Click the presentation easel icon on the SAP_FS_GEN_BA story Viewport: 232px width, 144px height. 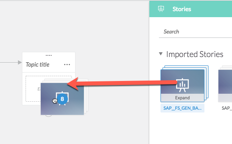(182, 85)
